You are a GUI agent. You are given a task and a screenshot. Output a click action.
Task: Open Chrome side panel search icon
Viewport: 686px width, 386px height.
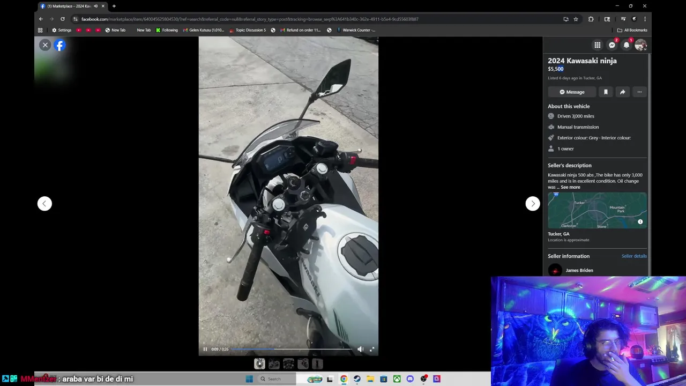pos(607,19)
